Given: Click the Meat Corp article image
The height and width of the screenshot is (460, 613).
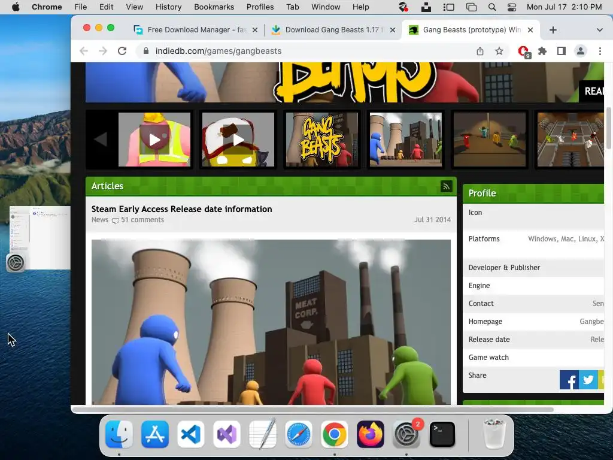Looking at the screenshot, I should coord(271,322).
